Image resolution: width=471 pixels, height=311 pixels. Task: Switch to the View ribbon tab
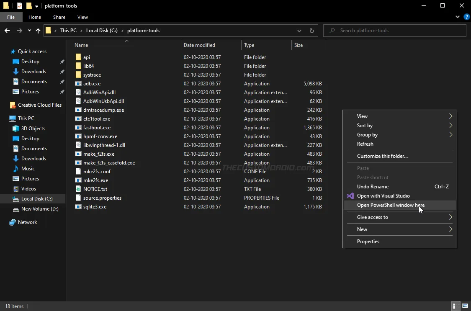click(x=82, y=17)
